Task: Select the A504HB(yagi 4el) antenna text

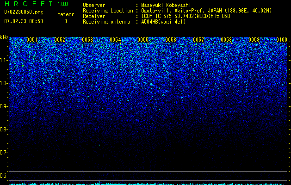Action: coord(163,22)
